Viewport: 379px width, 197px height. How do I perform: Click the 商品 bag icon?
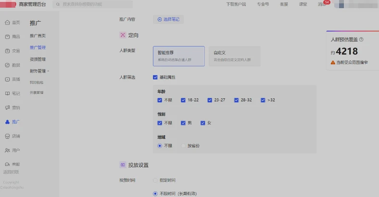click(x=8, y=36)
